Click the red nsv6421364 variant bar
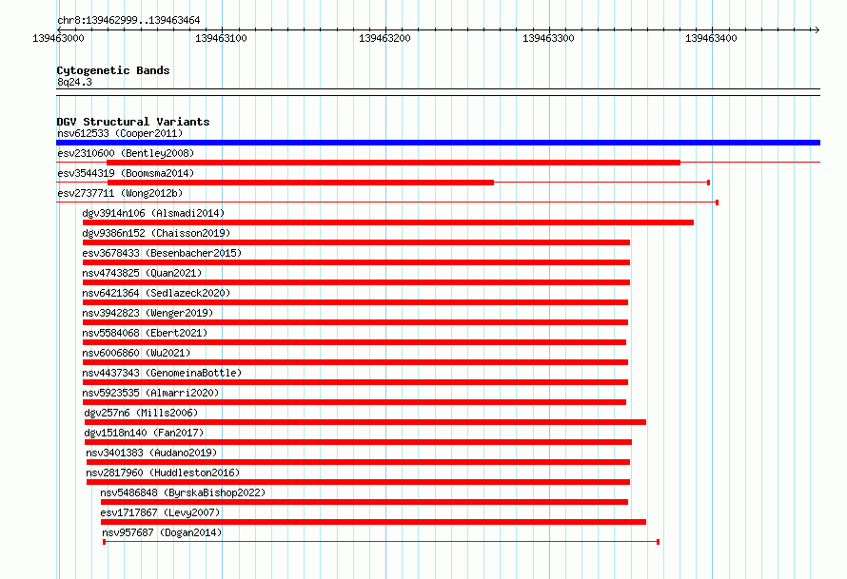The image size is (847, 579). (355, 302)
